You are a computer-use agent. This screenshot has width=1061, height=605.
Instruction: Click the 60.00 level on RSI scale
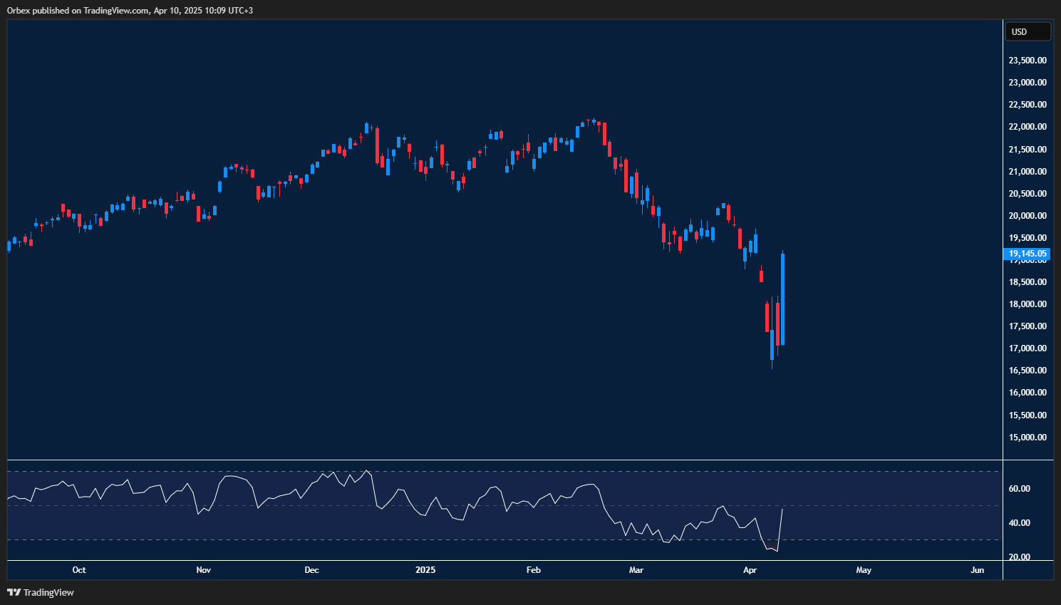(x=1020, y=489)
